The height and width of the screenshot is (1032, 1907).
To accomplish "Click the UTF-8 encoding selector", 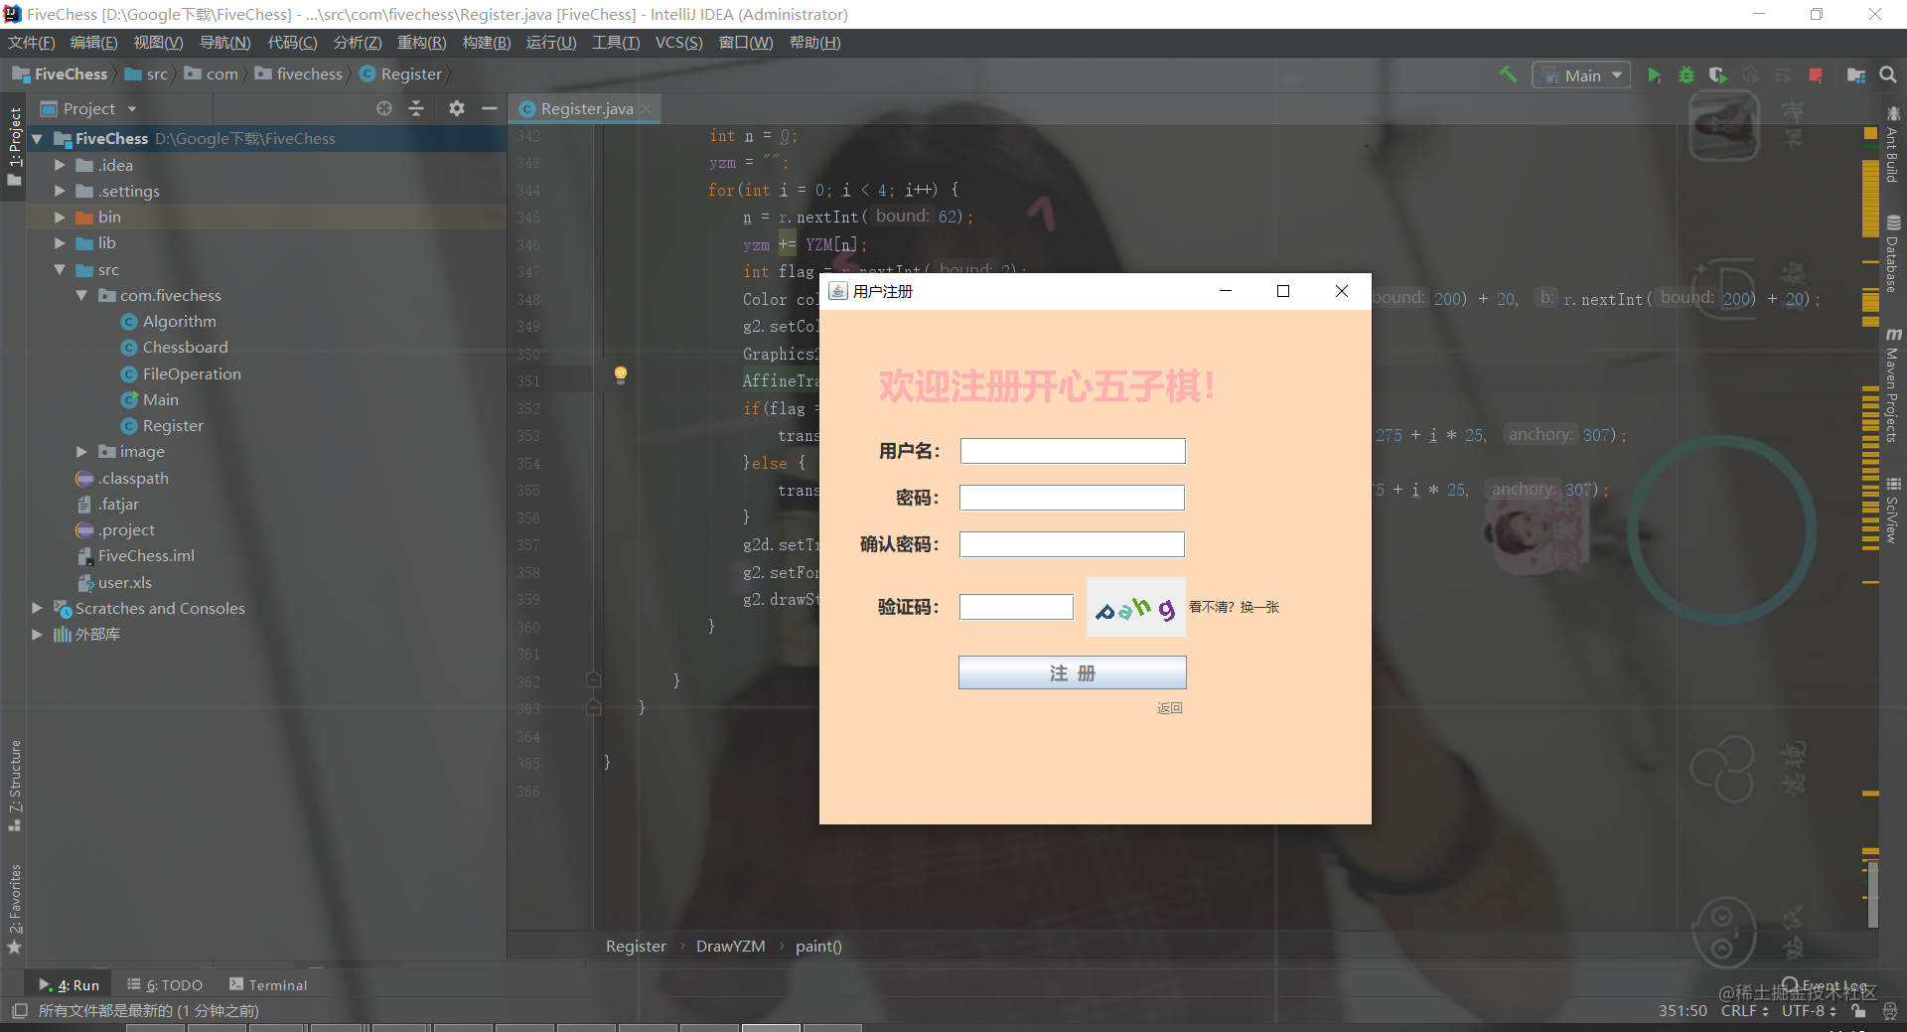I will 1808,1010.
